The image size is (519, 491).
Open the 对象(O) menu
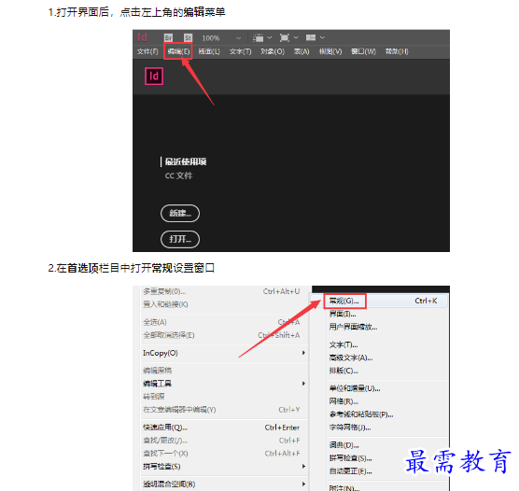[x=273, y=51]
